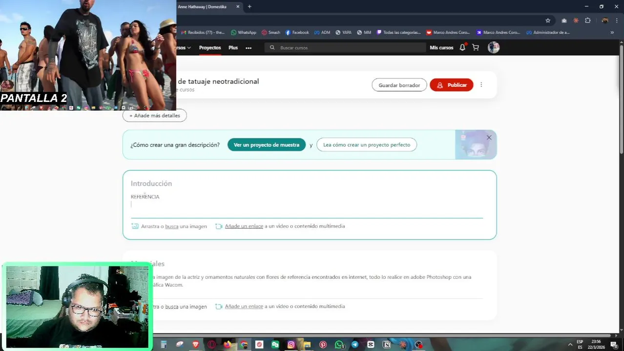Viewport: 624px width, 351px height.
Task: Click Ver un proyecto de muestra
Action: (267, 145)
